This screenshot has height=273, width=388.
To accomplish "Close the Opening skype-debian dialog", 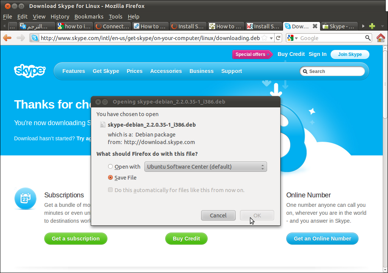I will 98,102.
